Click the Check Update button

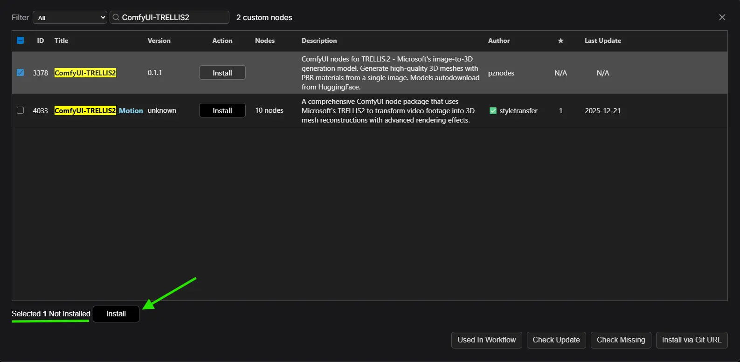pos(556,340)
